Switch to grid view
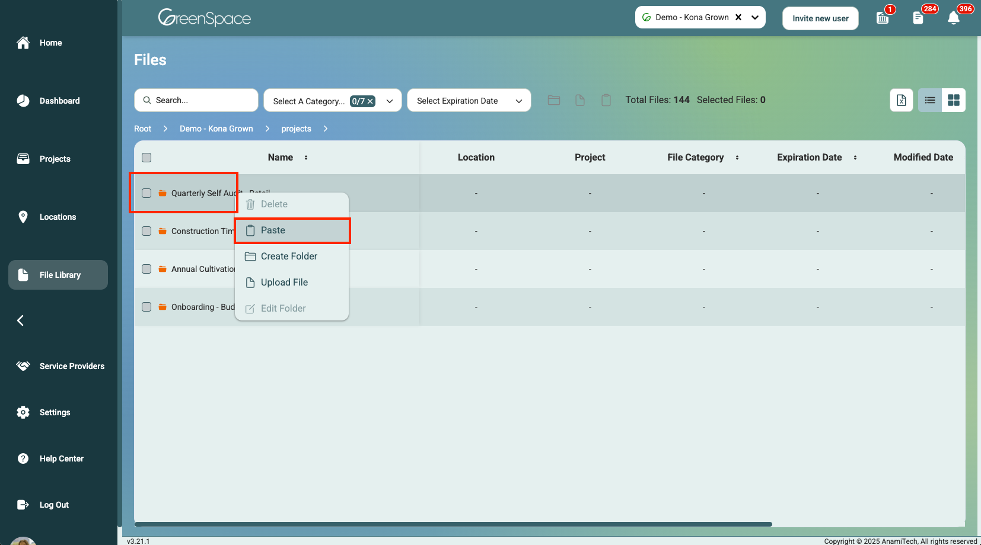This screenshot has height=545, width=981. pos(954,100)
